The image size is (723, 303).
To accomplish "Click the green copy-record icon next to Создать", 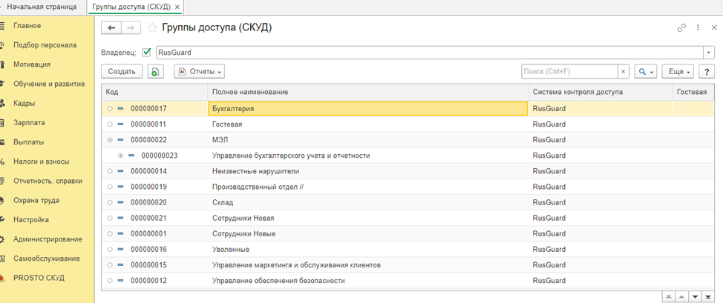I will tap(155, 71).
